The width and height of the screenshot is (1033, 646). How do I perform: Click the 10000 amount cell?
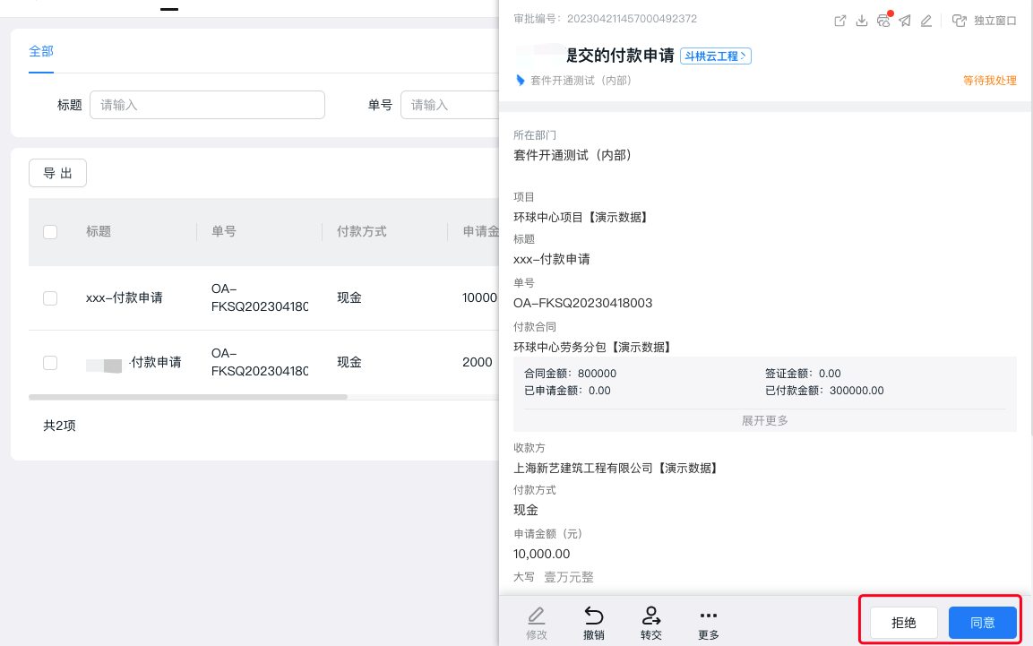point(479,297)
